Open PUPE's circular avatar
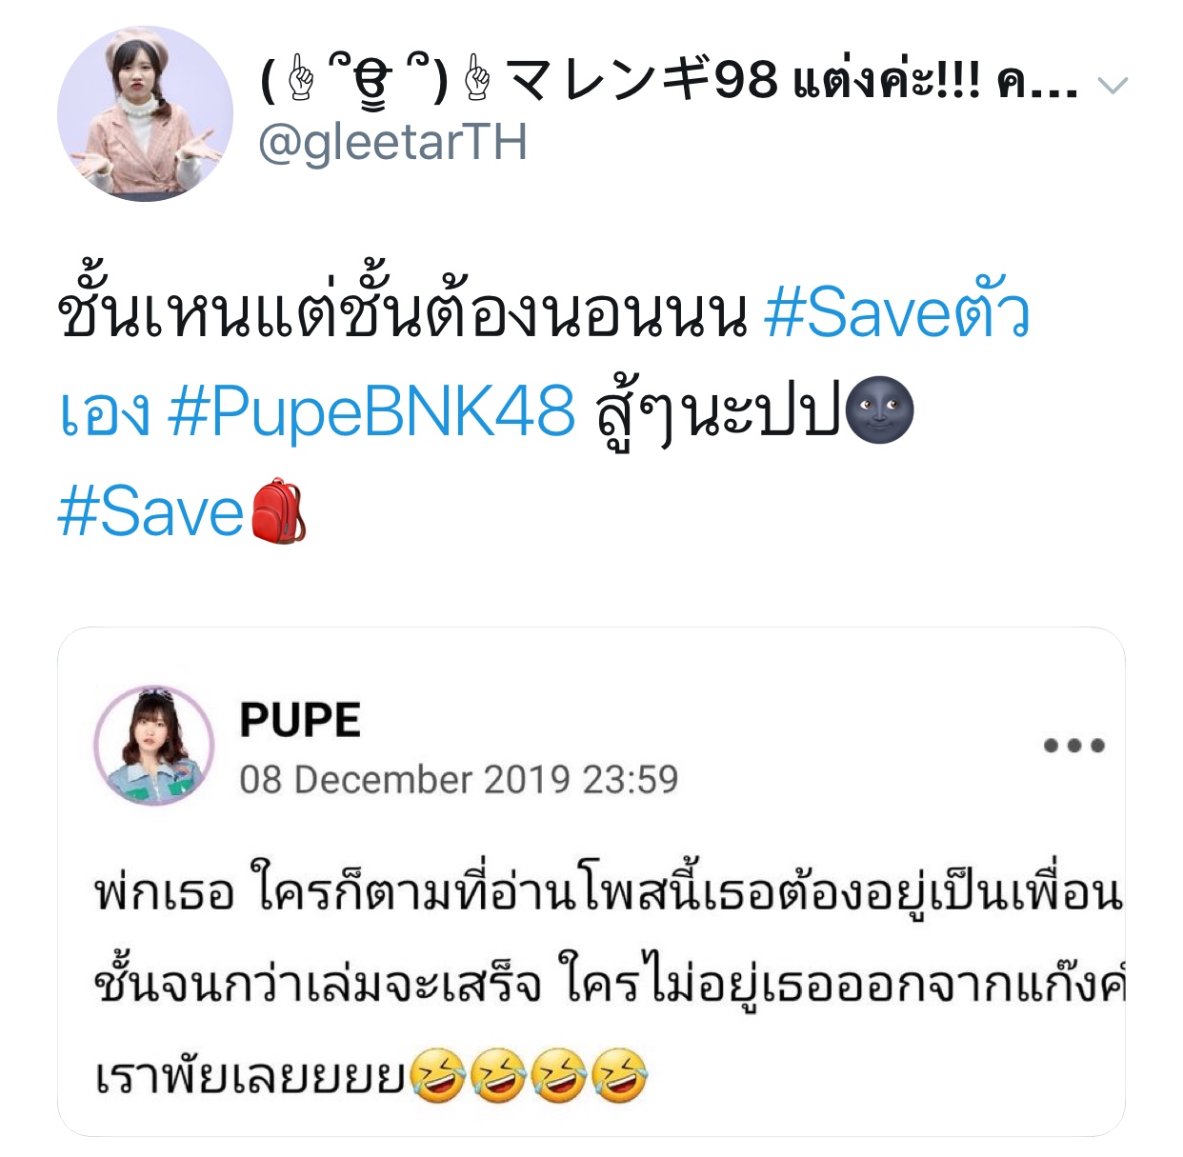The width and height of the screenshot is (1183, 1157). click(154, 746)
